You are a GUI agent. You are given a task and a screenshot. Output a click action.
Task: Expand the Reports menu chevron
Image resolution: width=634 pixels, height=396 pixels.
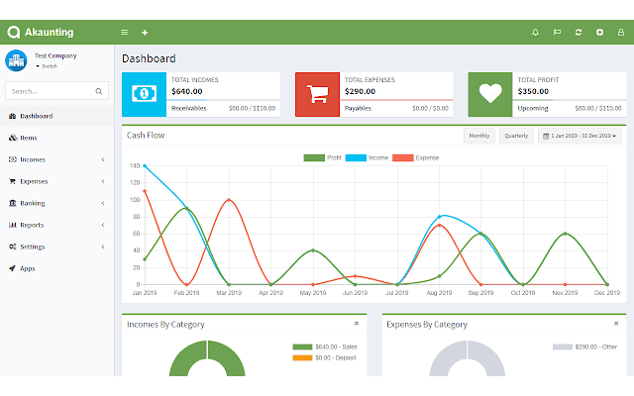tap(103, 225)
